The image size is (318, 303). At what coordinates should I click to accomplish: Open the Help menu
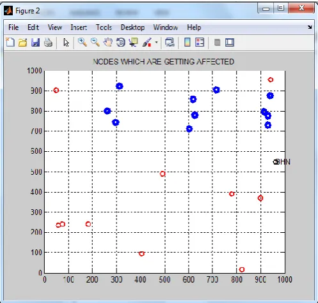click(x=194, y=27)
